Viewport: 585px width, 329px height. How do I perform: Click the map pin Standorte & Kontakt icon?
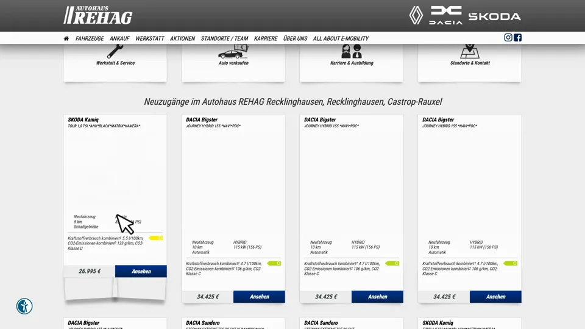pos(469,51)
